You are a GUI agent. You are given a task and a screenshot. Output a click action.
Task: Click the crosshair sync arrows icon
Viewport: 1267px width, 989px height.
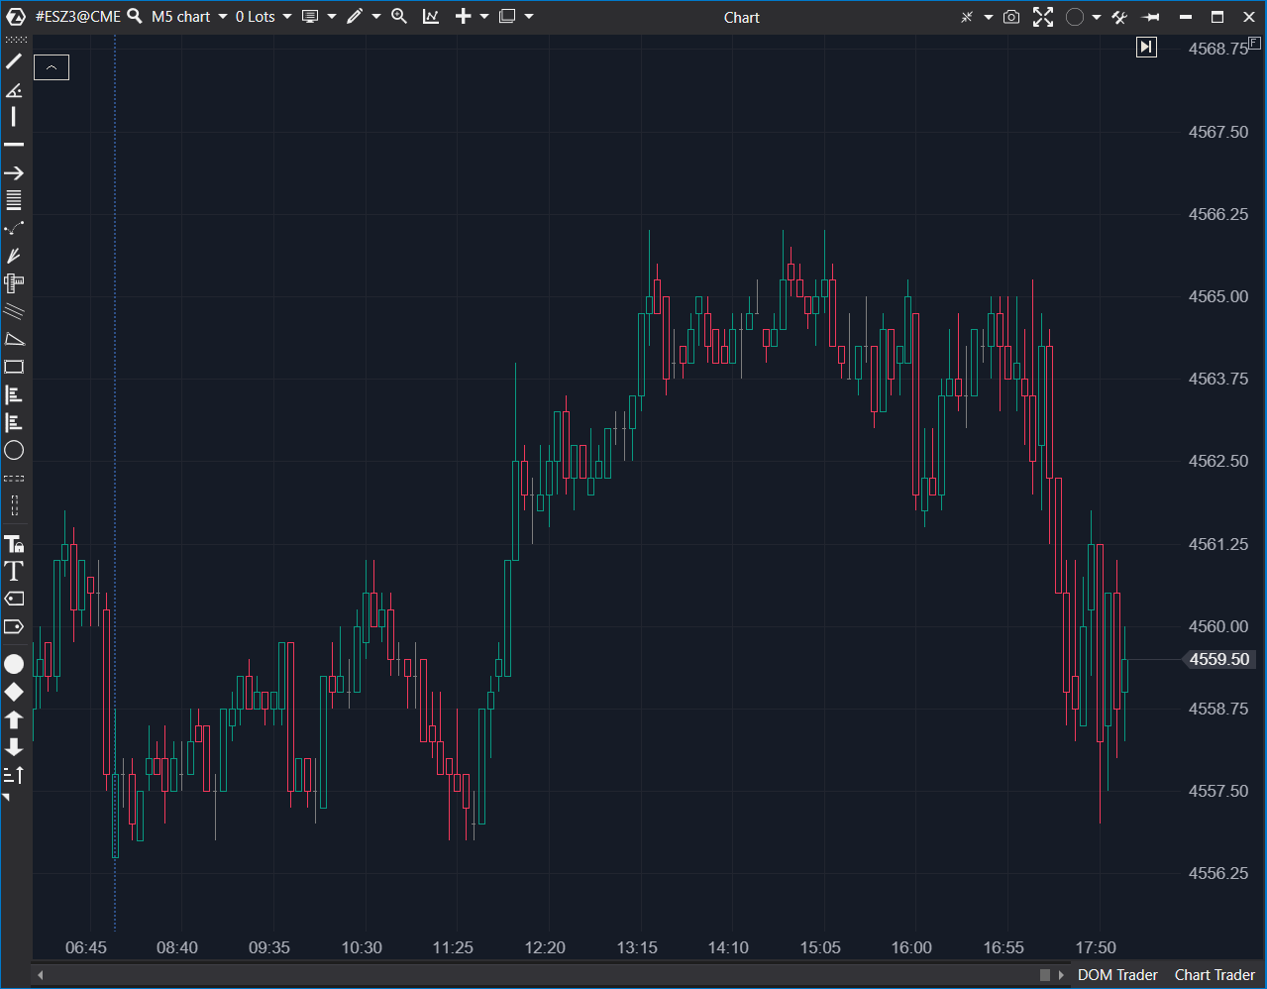(x=967, y=17)
